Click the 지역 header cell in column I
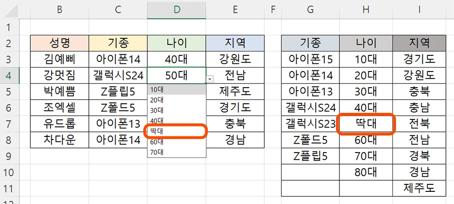The height and width of the screenshot is (204, 454). click(419, 43)
